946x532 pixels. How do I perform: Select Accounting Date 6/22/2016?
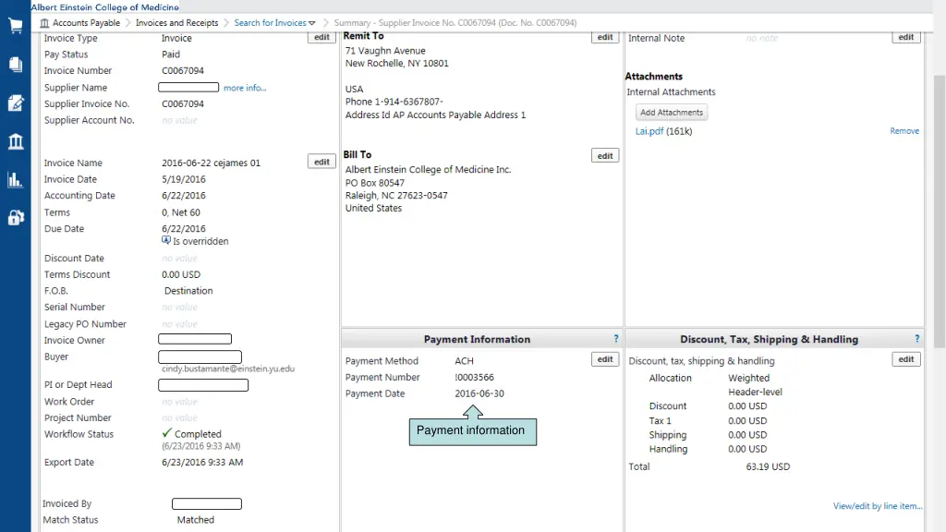184,196
